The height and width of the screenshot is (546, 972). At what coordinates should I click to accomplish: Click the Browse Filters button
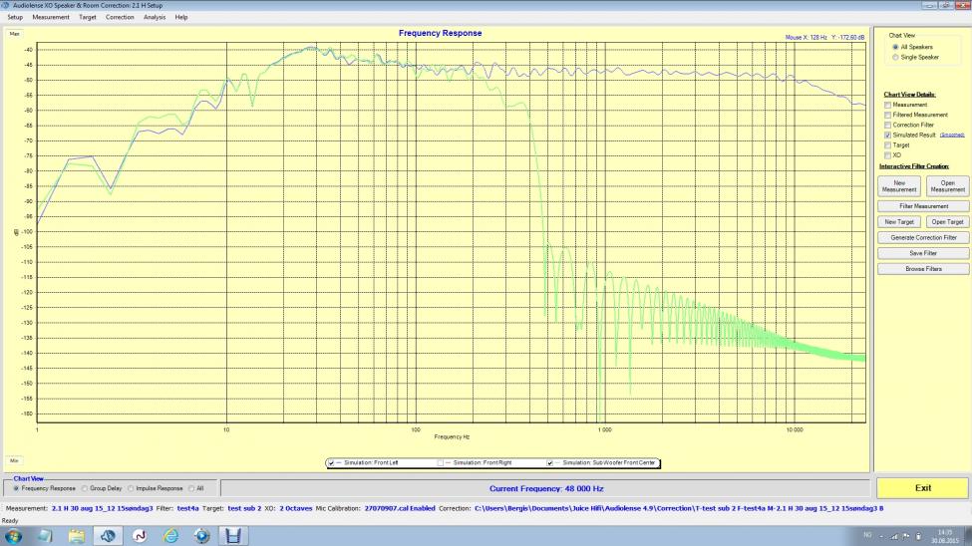923,269
